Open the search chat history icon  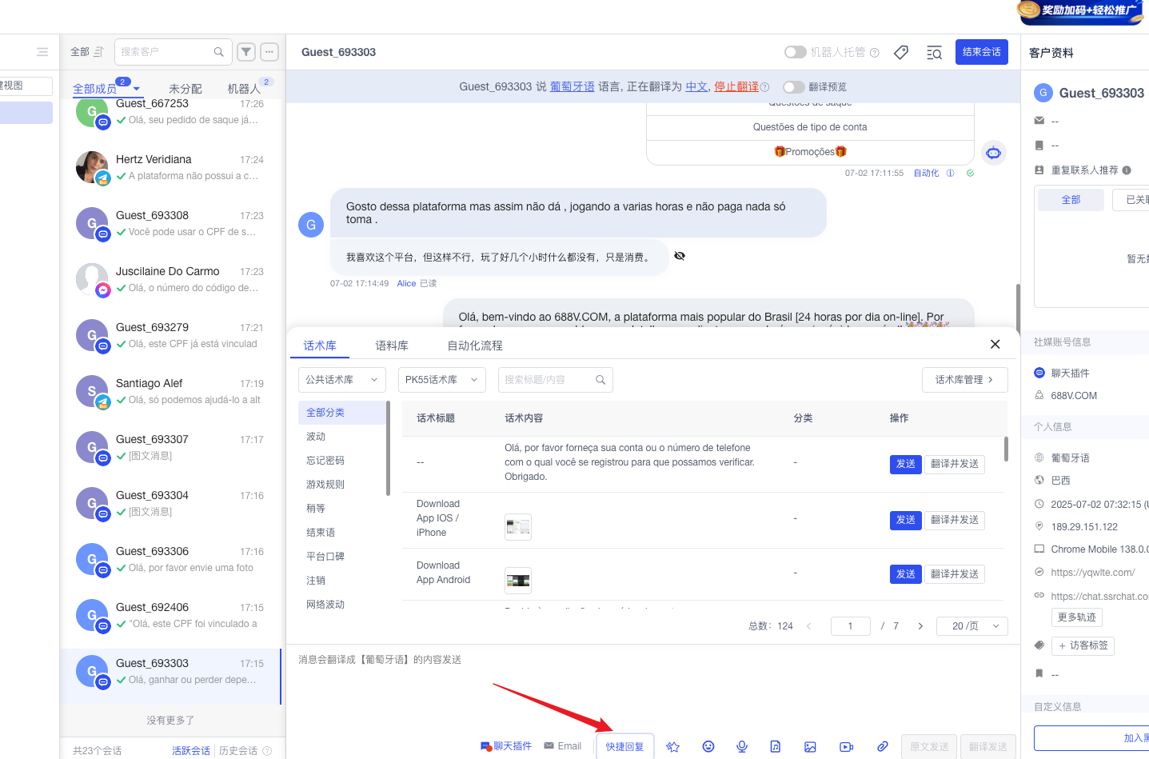tap(934, 53)
